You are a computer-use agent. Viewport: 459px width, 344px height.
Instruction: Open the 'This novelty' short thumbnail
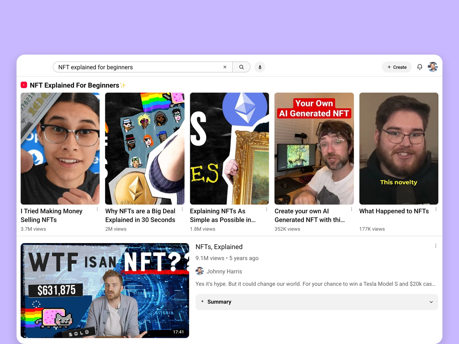click(399, 148)
